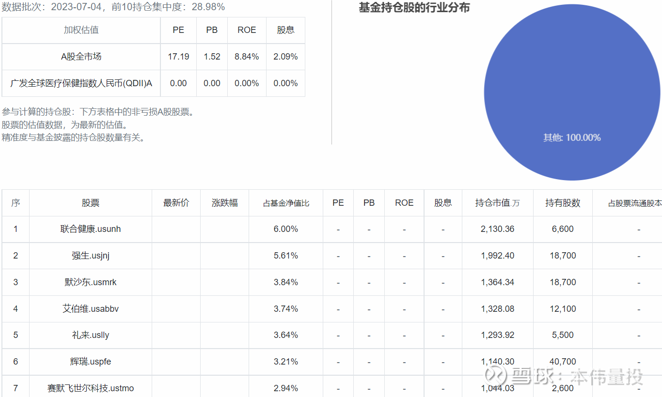Click the 持有股数 column header
The image size is (662, 397).
pyautogui.click(x=563, y=203)
